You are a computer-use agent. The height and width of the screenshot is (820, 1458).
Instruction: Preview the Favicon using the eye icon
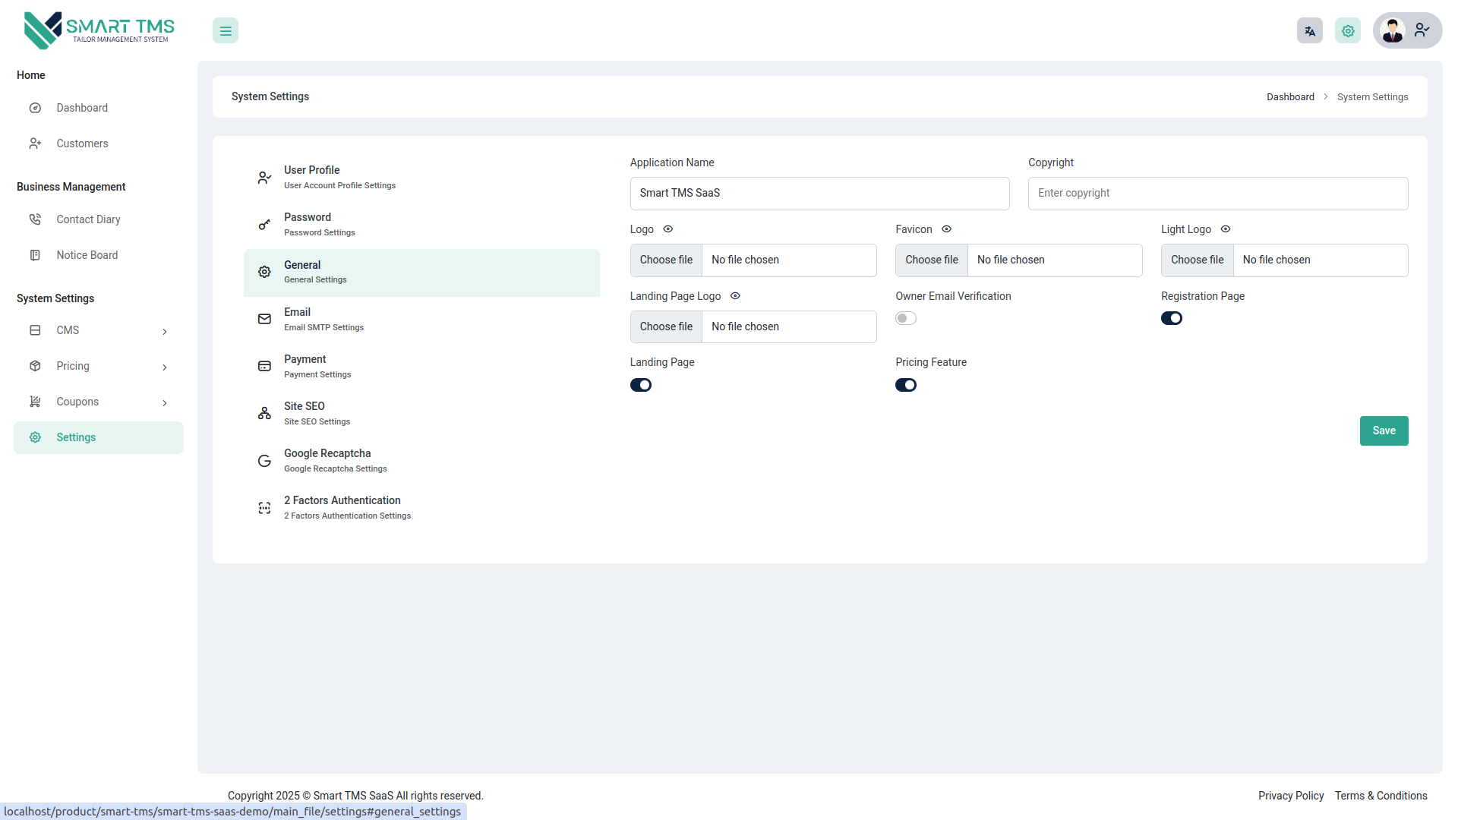946,229
